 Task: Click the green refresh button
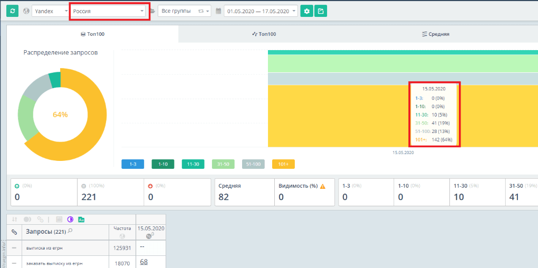(x=12, y=11)
